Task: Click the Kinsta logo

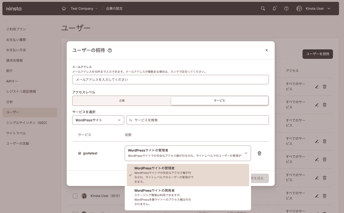Action: point(14,8)
